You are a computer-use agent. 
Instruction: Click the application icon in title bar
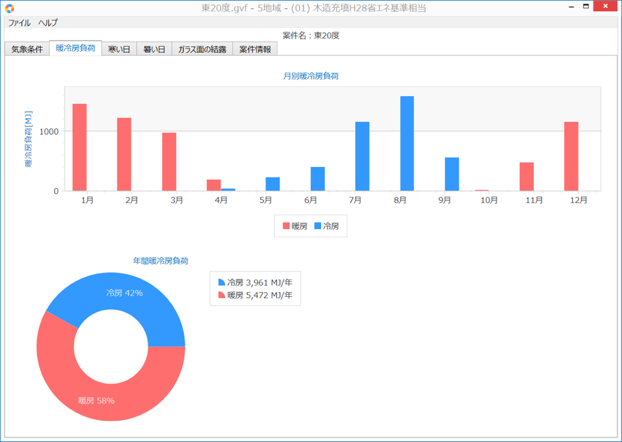9,8
